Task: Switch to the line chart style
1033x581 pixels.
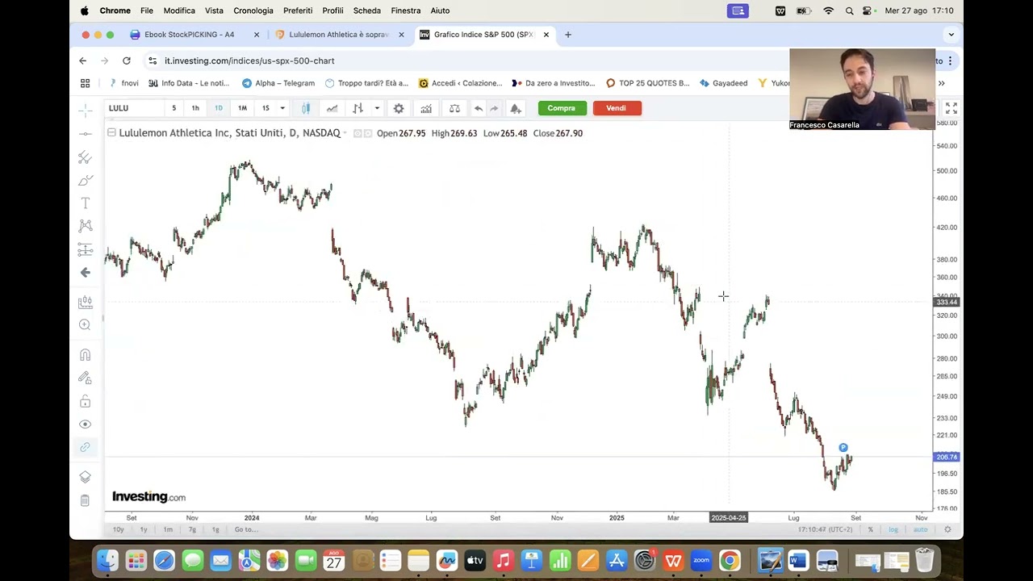Action: (x=332, y=108)
